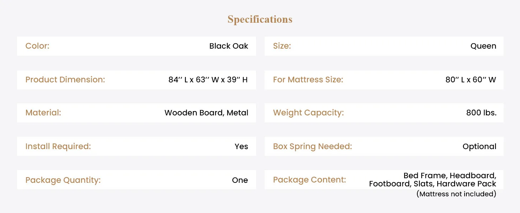Select the Product Dimension label
The image size is (520, 213).
(x=65, y=80)
